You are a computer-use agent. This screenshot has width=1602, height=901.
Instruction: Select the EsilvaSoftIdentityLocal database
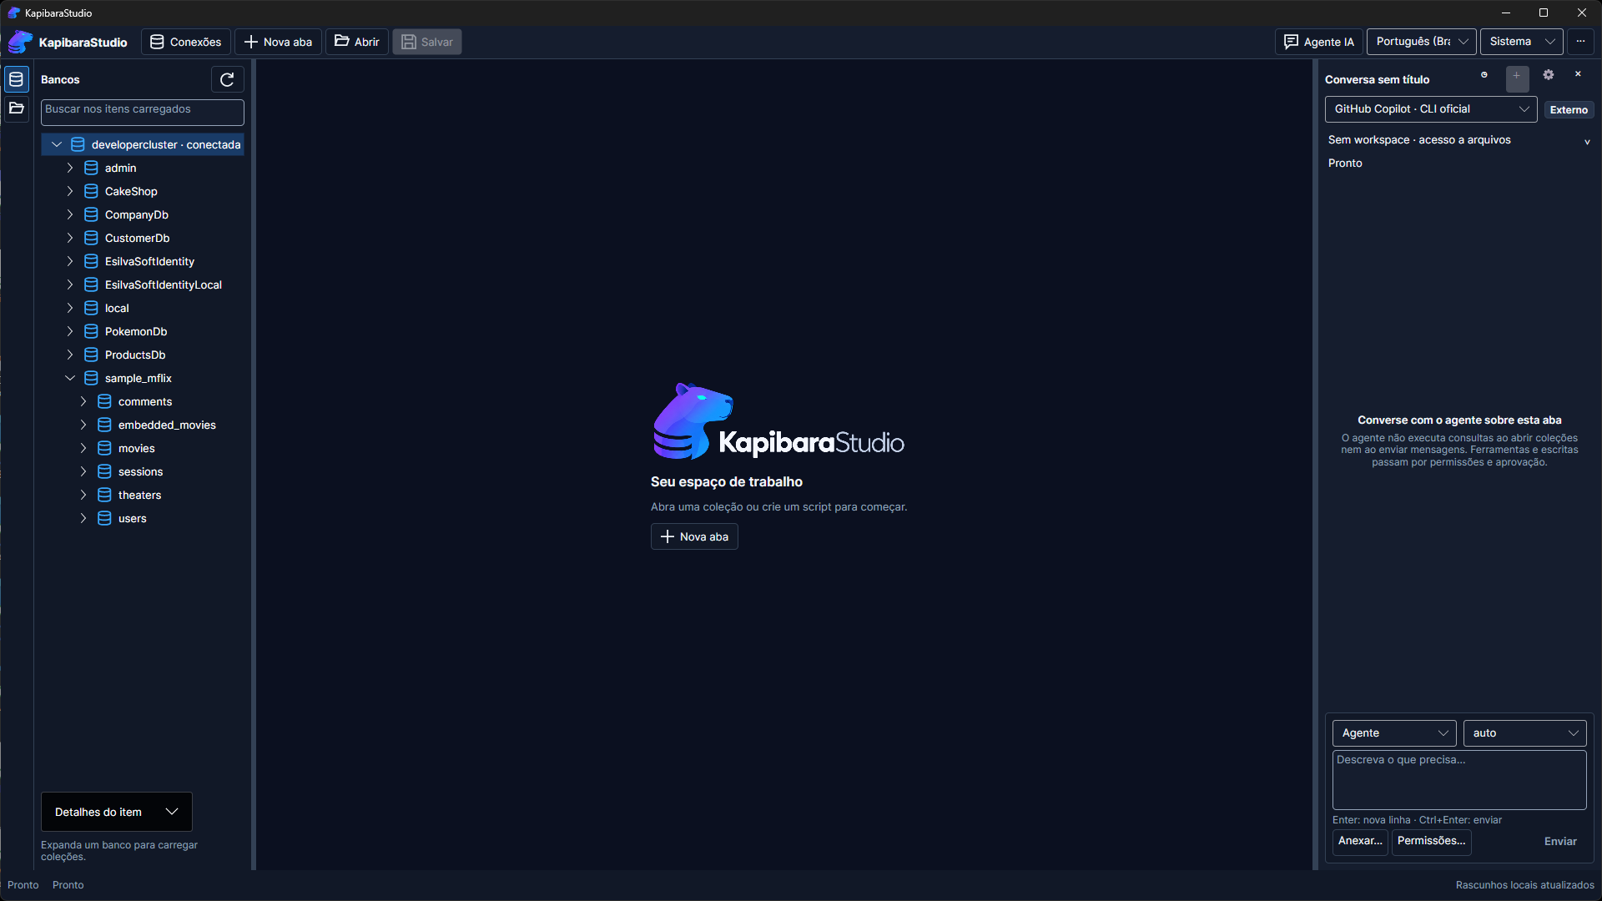click(x=163, y=285)
